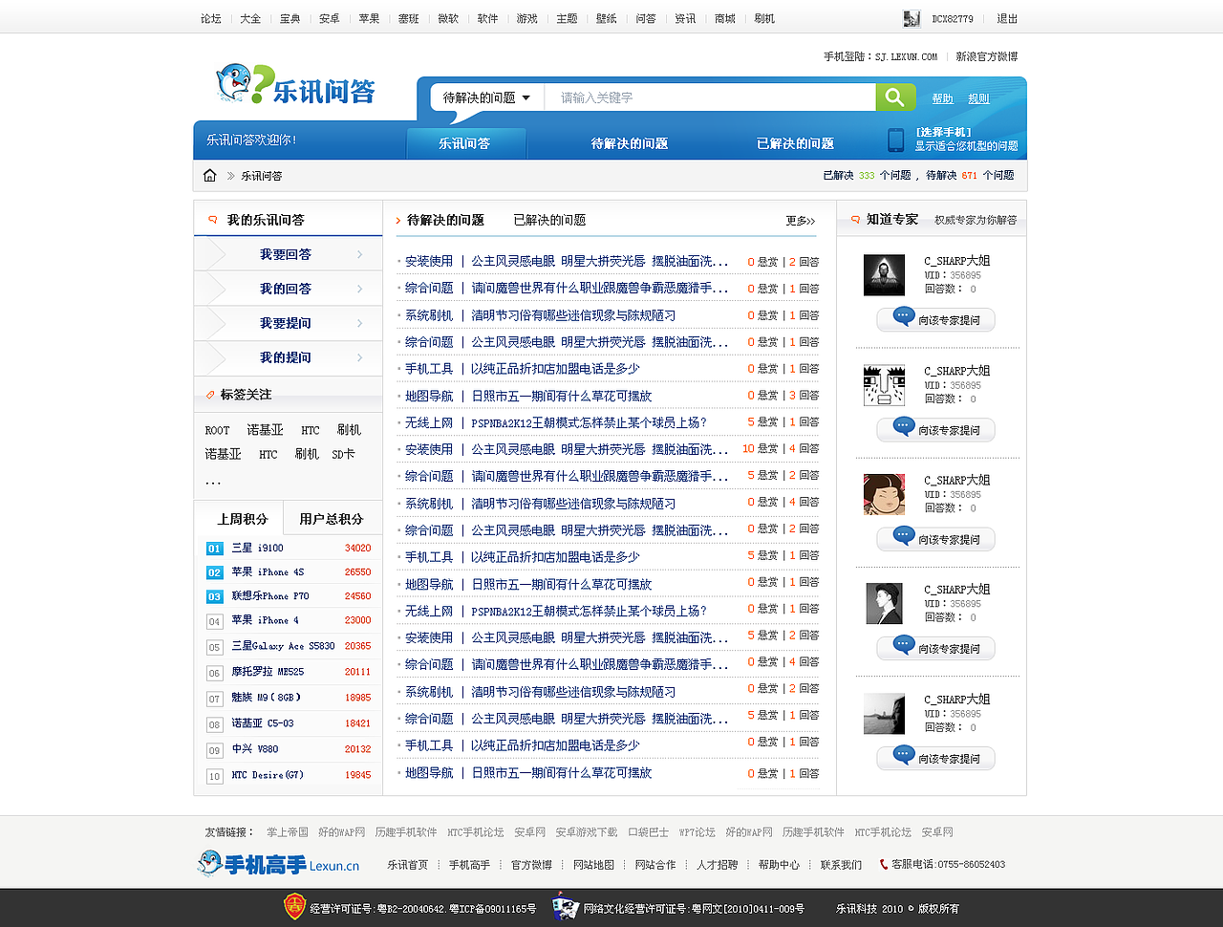The image size is (1223, 927).
Task: Click the first 向该专家提问 button
Action: point(935,320)
